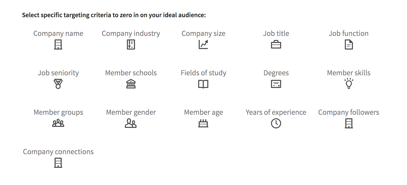Click the Member age birthday cake icon

tap(203, 124)
